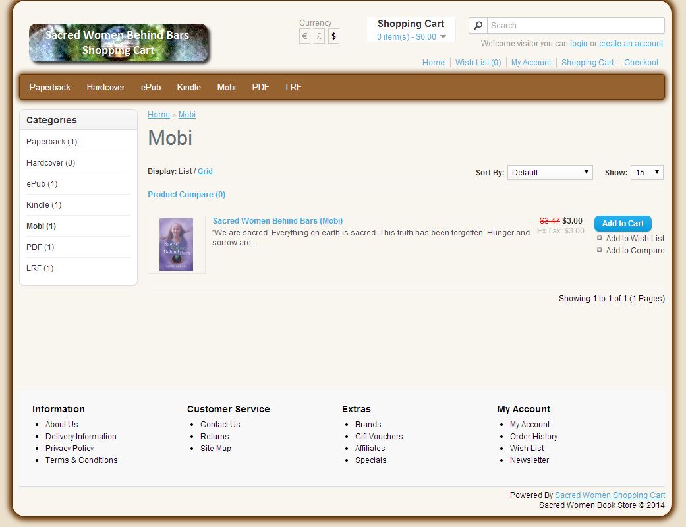686x527 pixels.
Task: Open the Kindle navigation tab
Action: click(x=189, y=86)
